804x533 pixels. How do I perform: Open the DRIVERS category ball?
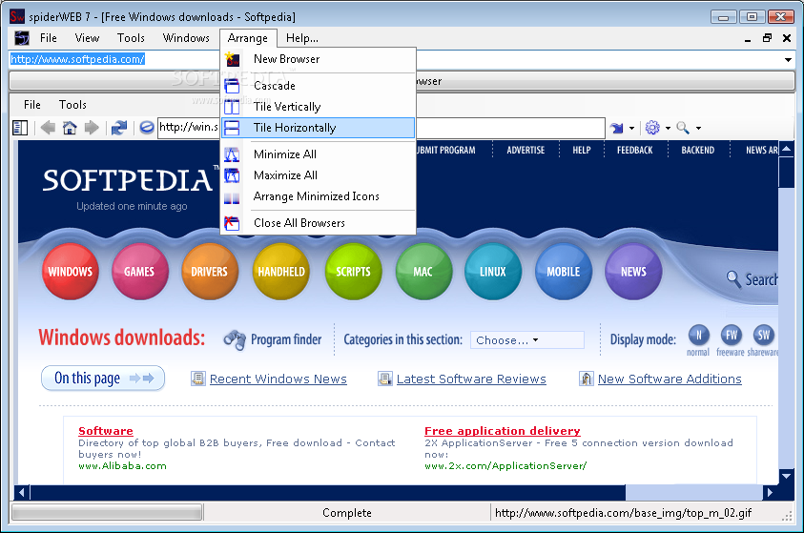pos(209,272)
